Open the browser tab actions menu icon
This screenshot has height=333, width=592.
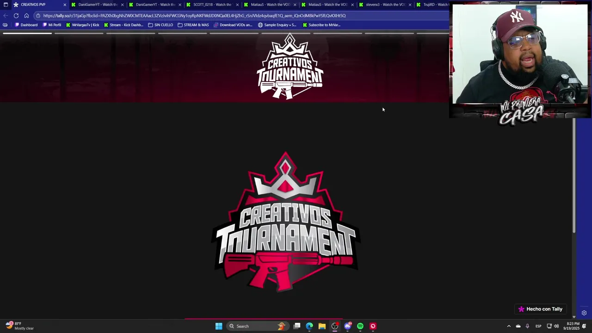click(6, 5)
